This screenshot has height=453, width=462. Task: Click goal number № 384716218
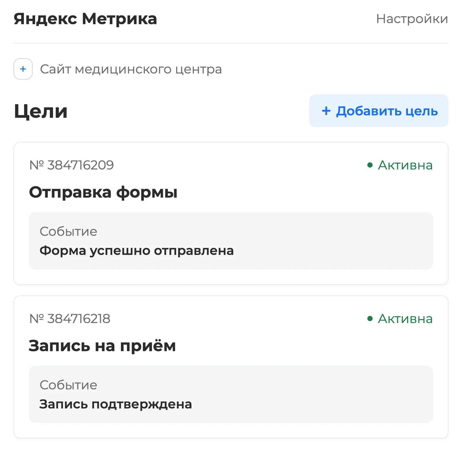click(70, 319)
